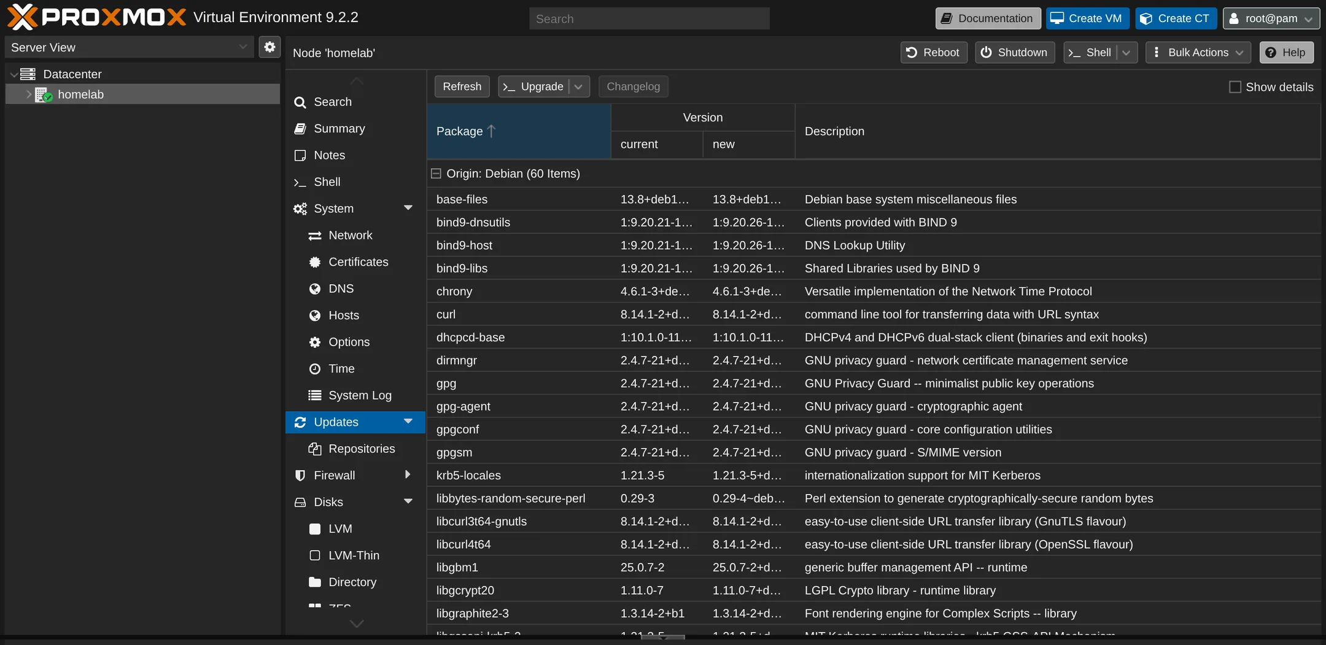Select the LVM-Thin menu item
Screen dimensions: 1326x645
point(355,555)
